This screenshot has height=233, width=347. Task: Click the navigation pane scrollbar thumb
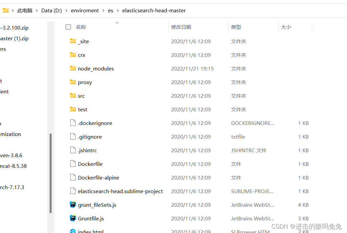tap(51, 174)
